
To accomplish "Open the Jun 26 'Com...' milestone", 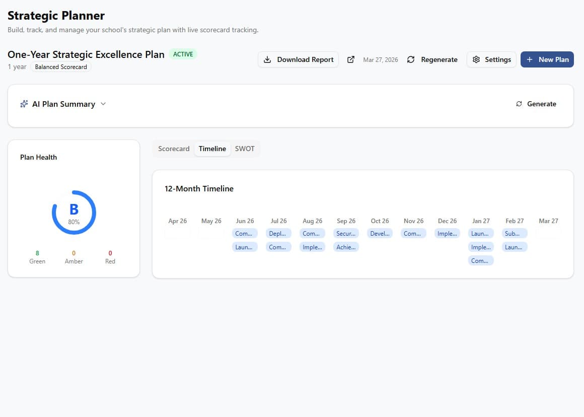I will 245,234.
